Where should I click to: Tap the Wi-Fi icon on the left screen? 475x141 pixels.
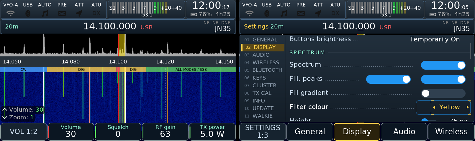(x=11, y=13)
